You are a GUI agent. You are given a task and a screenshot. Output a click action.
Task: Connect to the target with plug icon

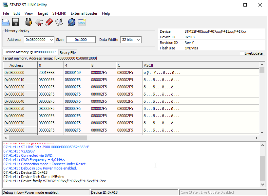click(x=29, y=22)
